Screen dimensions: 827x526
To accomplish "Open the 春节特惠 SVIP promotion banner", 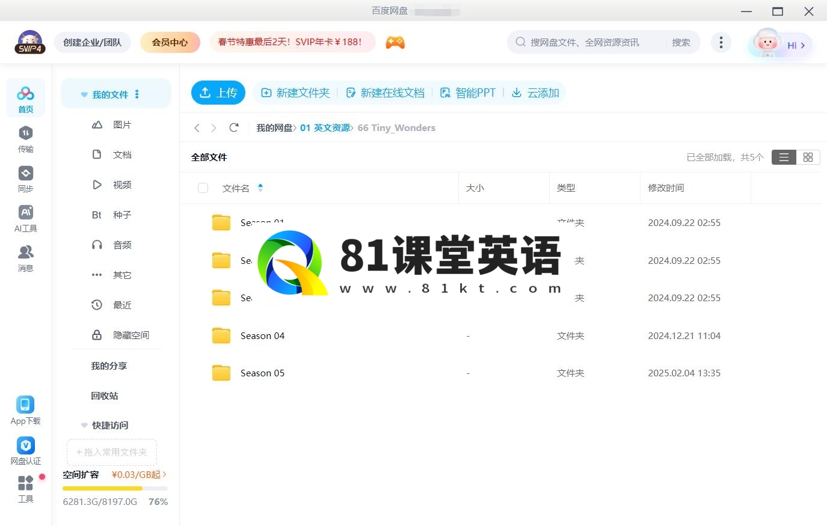I will pos(292,42).
